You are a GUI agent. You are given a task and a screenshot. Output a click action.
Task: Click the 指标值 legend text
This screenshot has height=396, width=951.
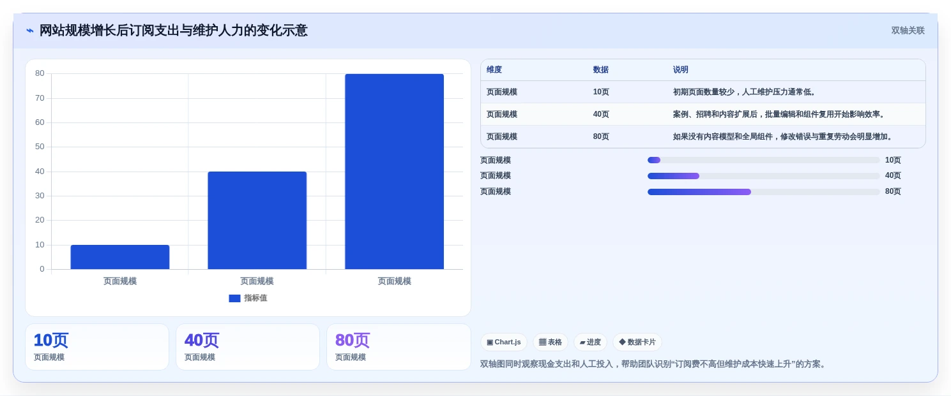(x=255, y=298)
